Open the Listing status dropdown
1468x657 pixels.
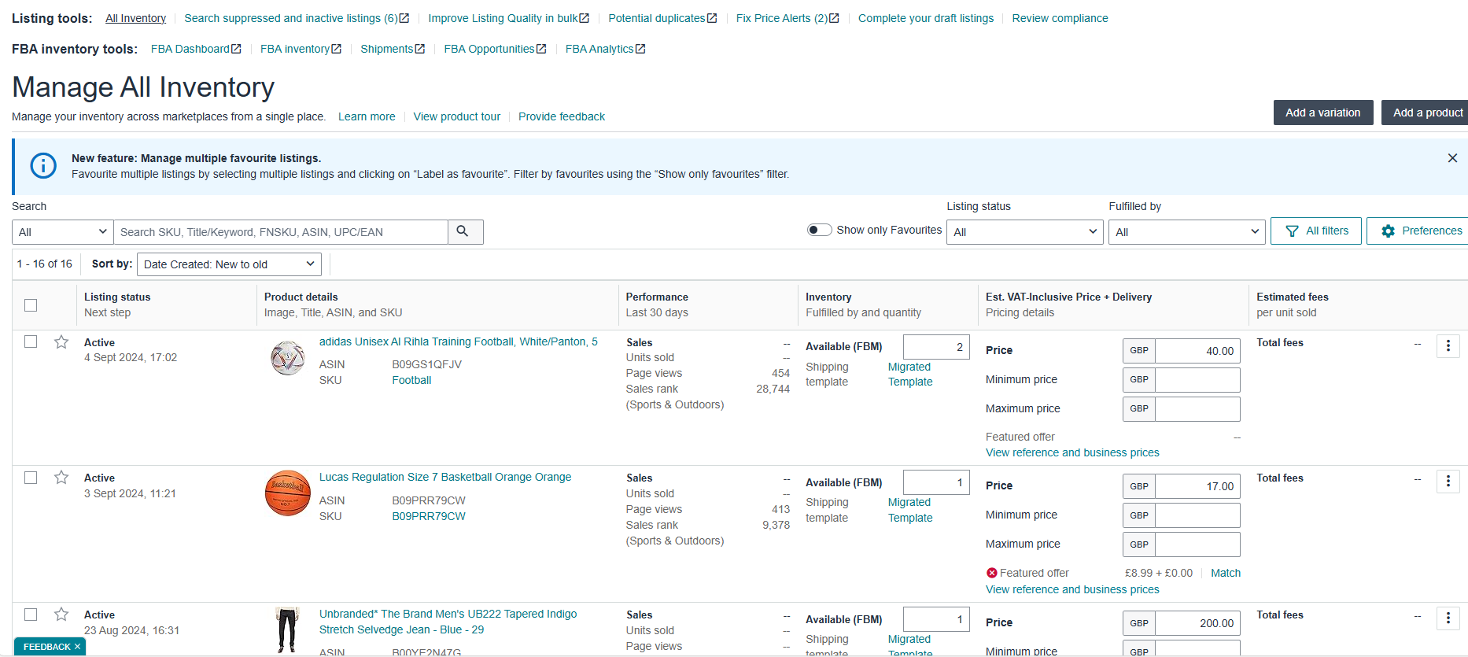tap(1024, 232)
